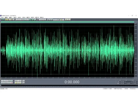Click the Stop button in transport controls

coord(2,81)
